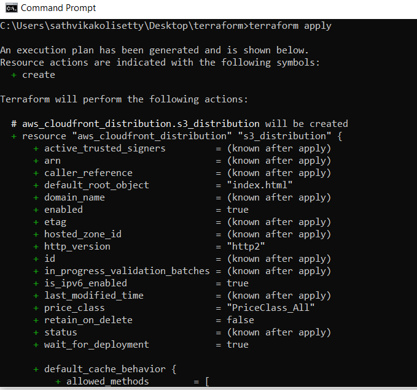This screenshot has height=390, width=417.
Task: Click 'An execution plan has been generated' line
Action: pyautogui.click(x=155, y=50)
